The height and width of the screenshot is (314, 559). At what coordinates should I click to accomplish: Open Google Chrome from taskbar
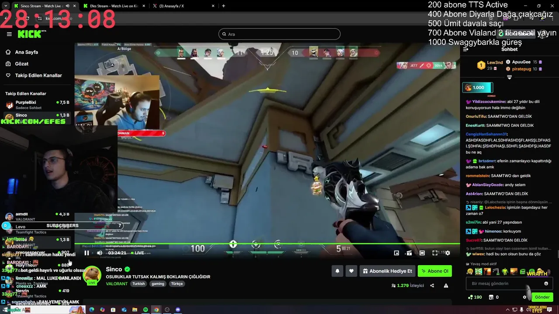click(x=156, y=310)
